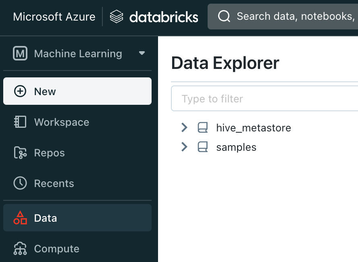
Task: Expand the hive_metastore catalog chevron
Action: click(x=184, y=128)
